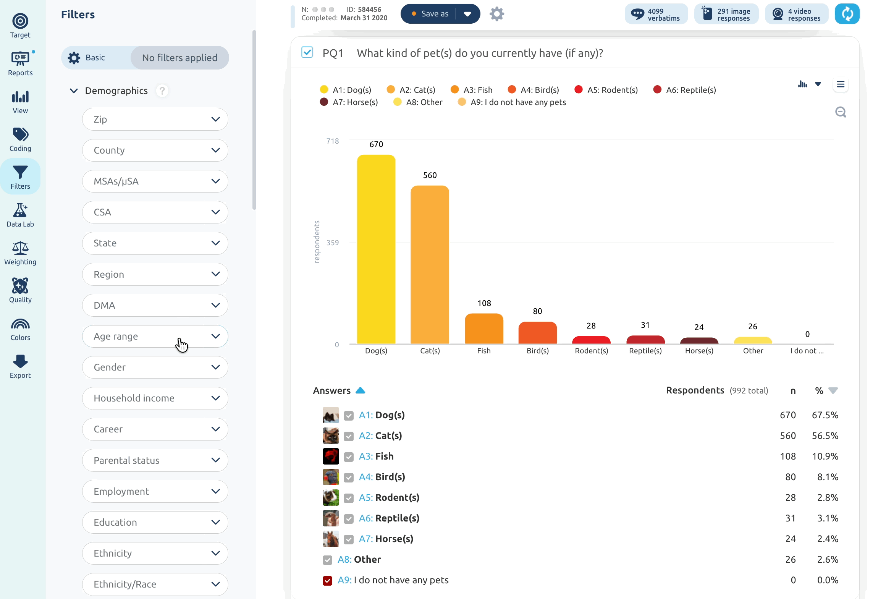Open the Target section in sidebar
This screenshot has width=886, height=599.
[20, 26]
